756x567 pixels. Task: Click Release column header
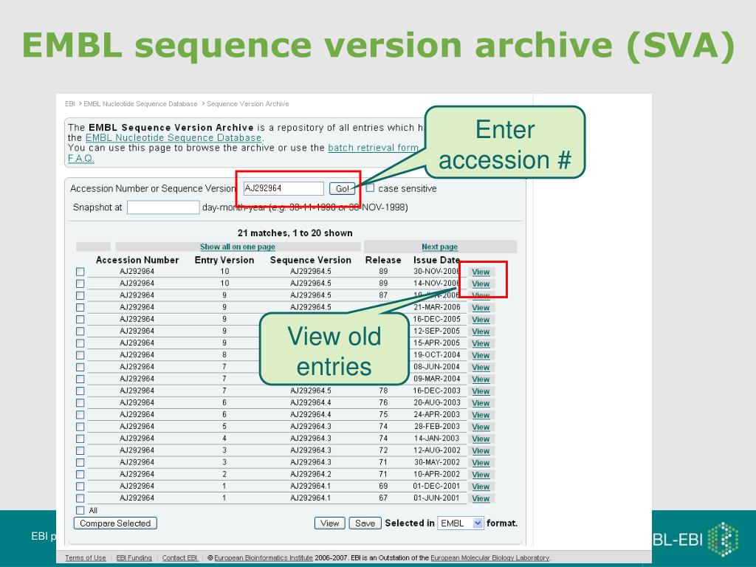(x=383, y=260)
